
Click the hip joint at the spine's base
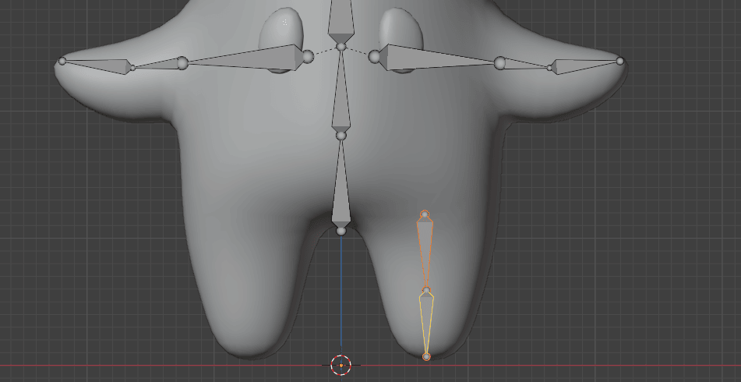pos(341,231)
